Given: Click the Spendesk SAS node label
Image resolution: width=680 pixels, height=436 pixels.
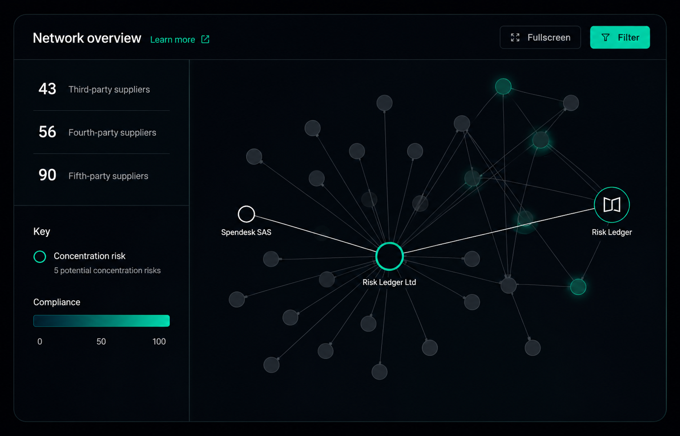Looking at the screenshot, I should [x=246, y=233].
